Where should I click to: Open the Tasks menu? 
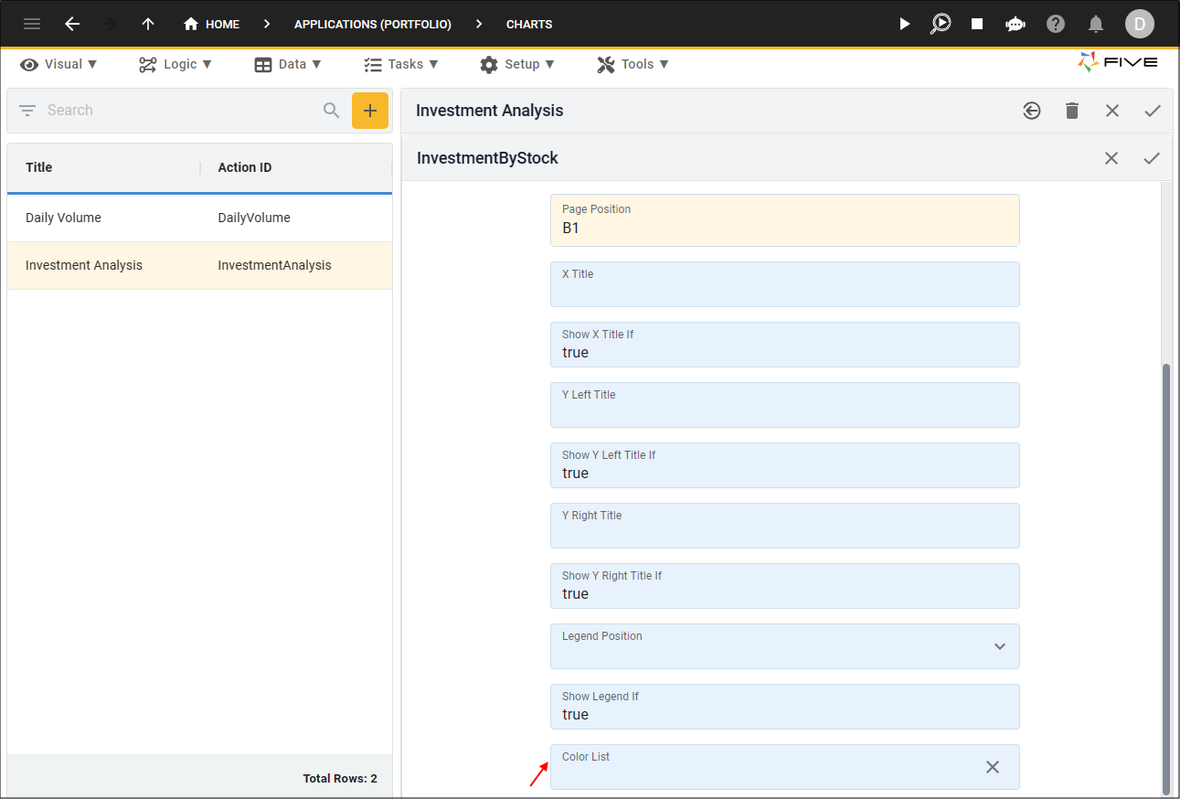click(401, 64)
